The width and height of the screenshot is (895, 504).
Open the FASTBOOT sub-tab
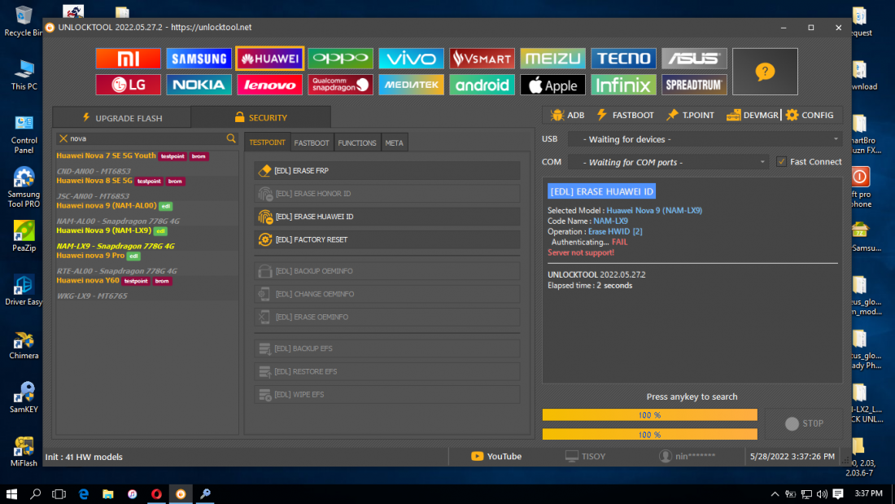(312, 142)
